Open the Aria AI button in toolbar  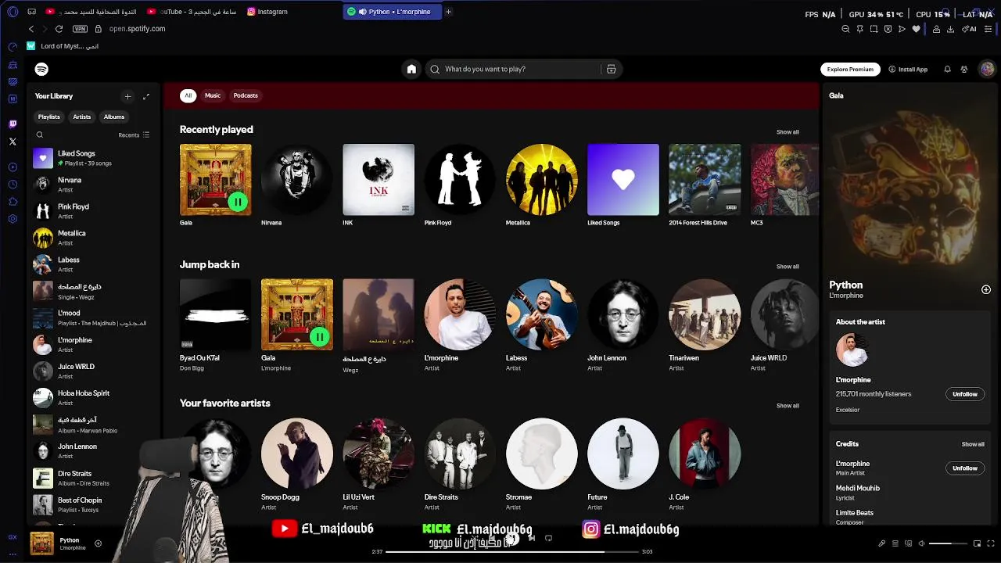click(971, 29)
